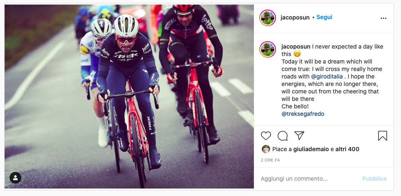Image resolution: width=401 pixels, height=196 pixels.
Task: Click the Pubblica button
Action: click(374, 179)
